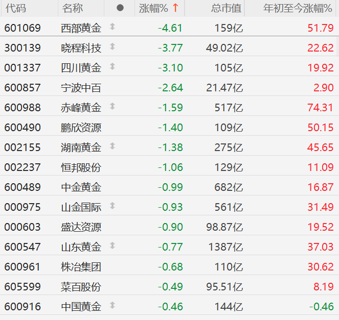Screen dimensions: 339x320
Task: Click the -3.77 change value
Action: coord(170,48)
